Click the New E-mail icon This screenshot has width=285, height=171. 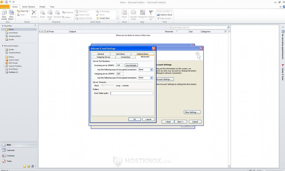(4, 13)
